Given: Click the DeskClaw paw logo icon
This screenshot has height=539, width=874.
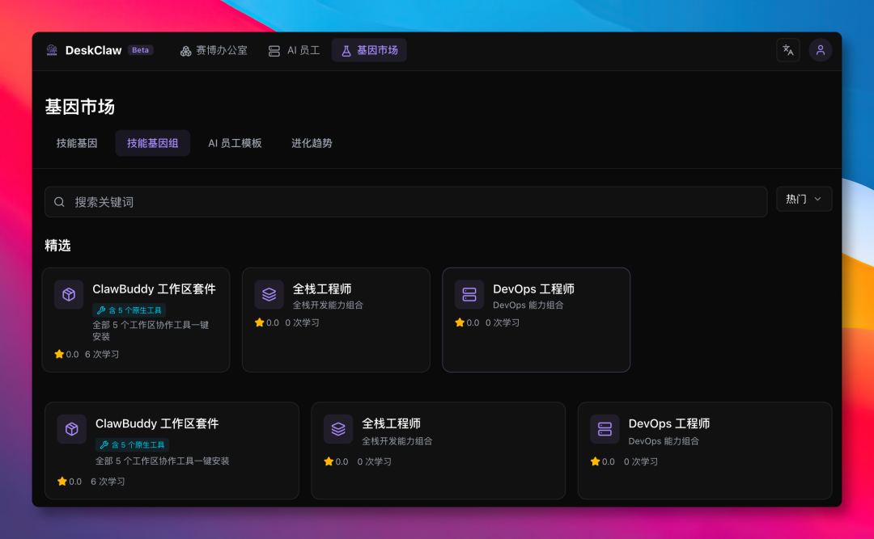Looking at the screenshot, I should (x=50, y=49).
